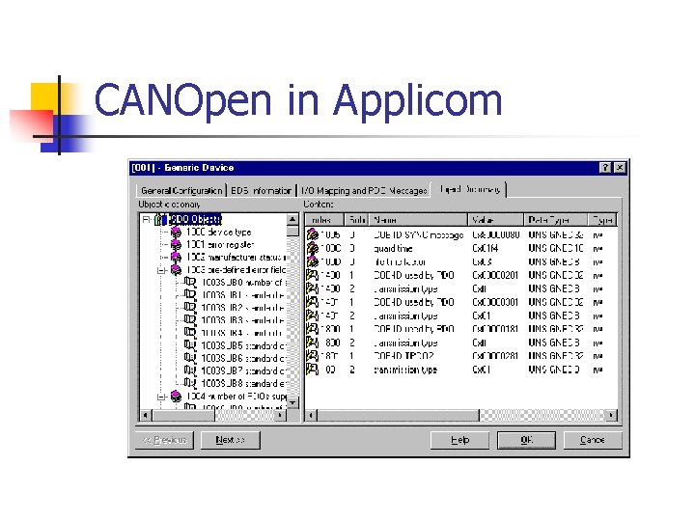
Task: Select the SDO Objects root icon
Action: [161, 219]
